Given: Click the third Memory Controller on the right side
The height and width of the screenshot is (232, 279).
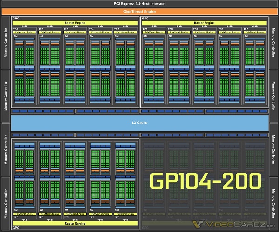Looking at the screenshot, I should tap(273, 150).
